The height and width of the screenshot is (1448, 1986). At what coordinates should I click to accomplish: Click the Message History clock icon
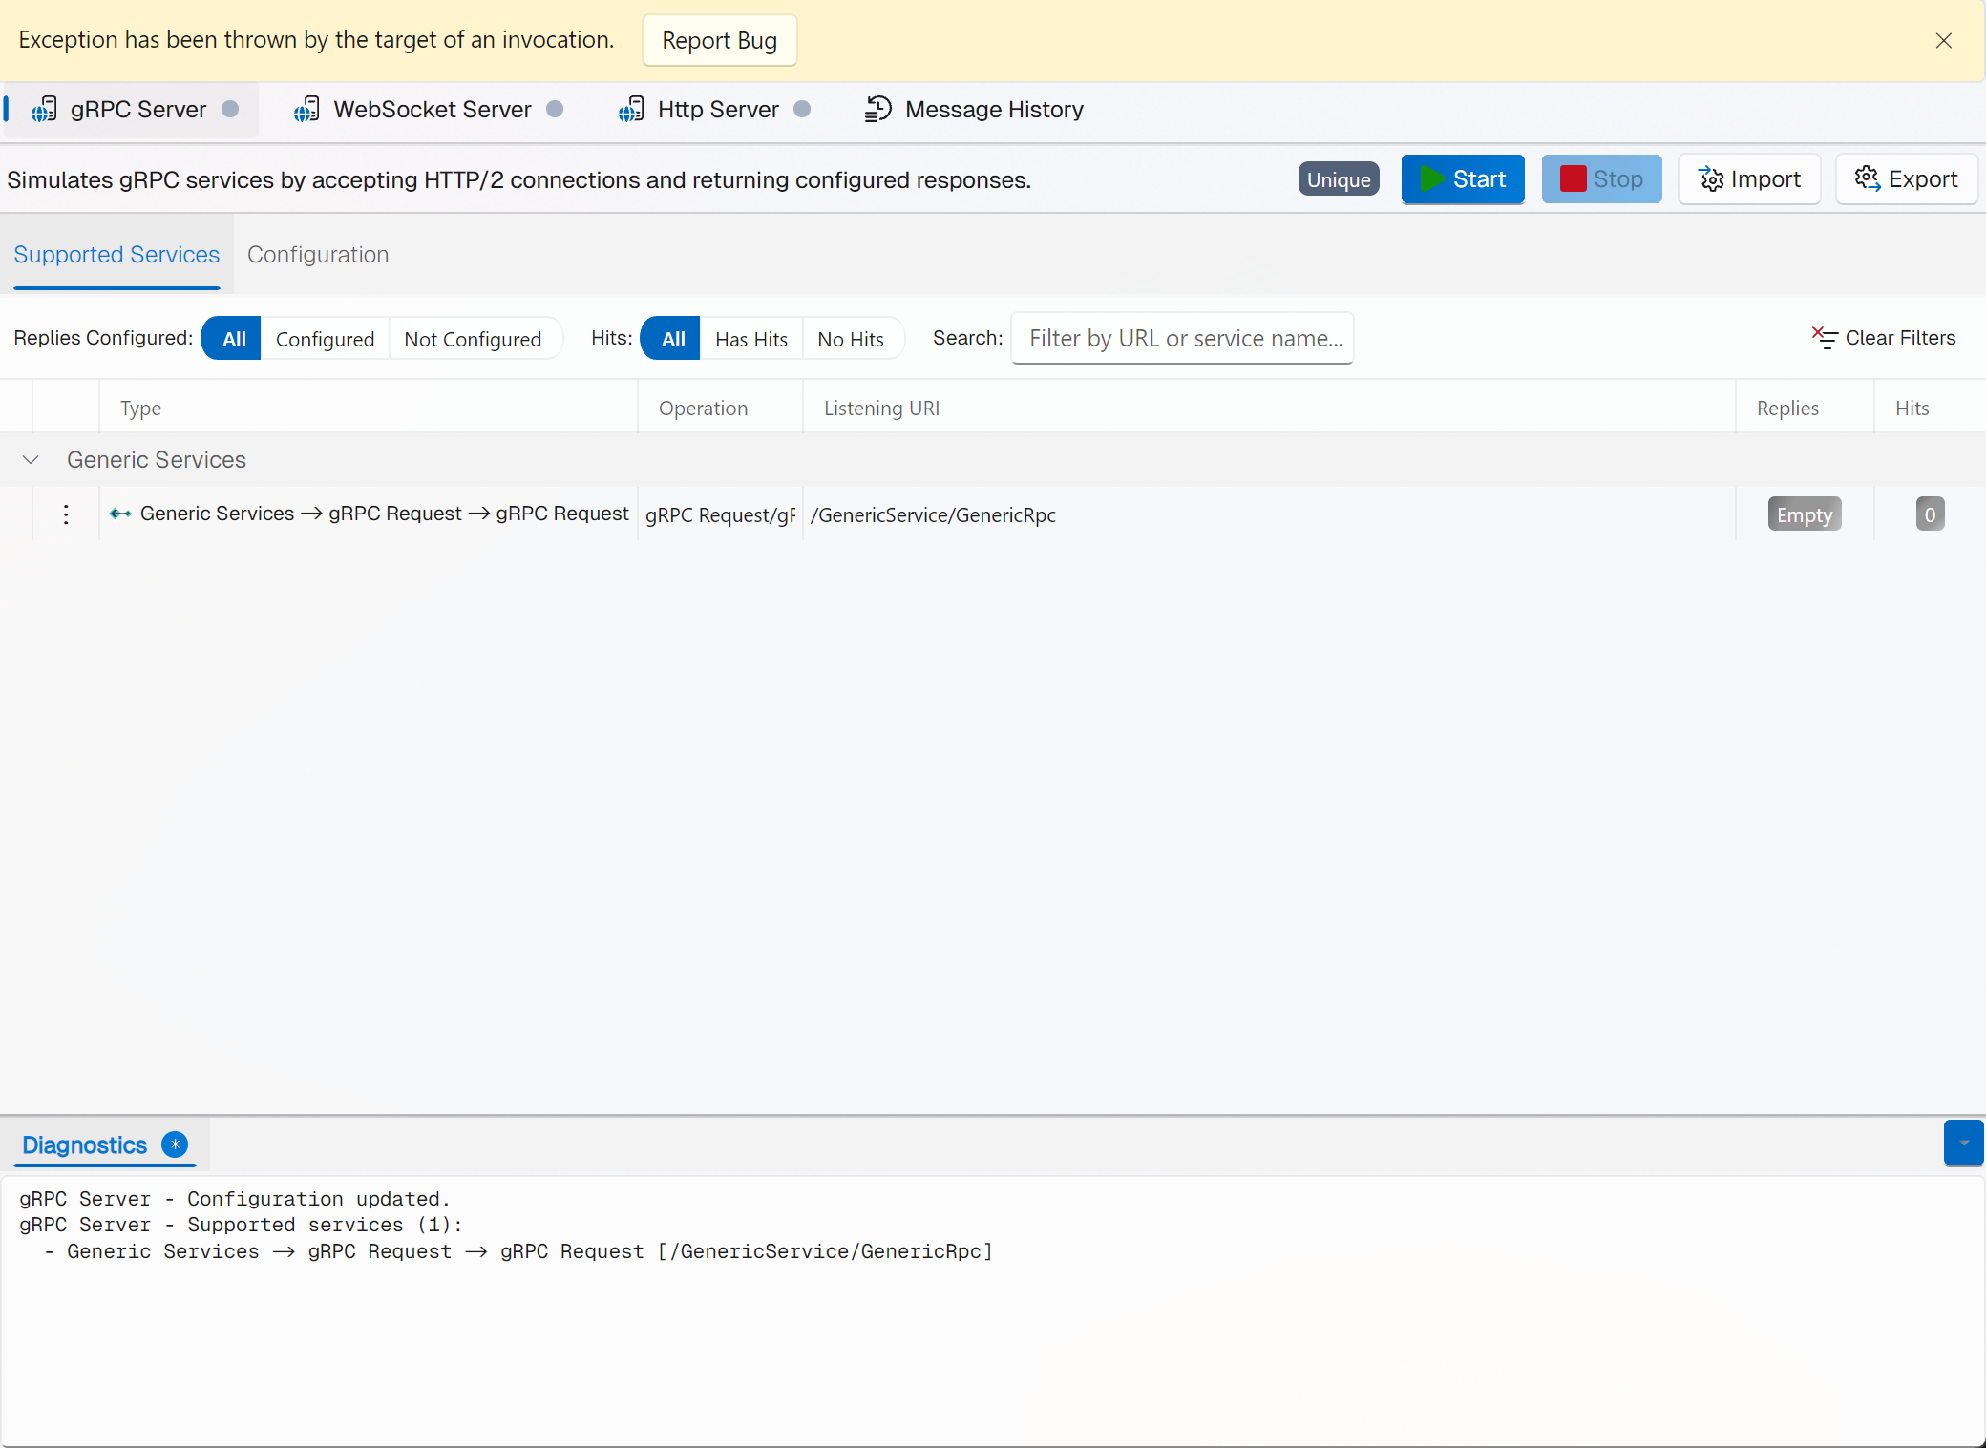(877, 110)
